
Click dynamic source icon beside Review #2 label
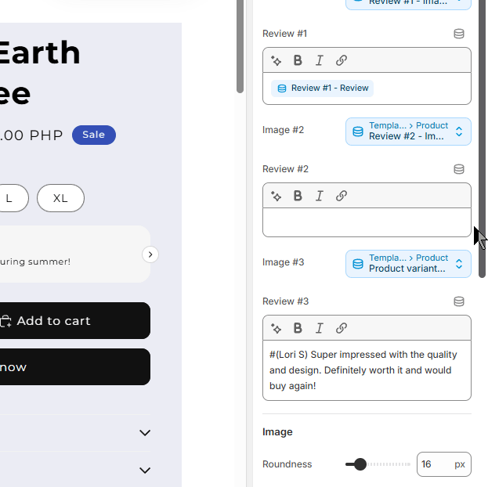[x=459, y=169]
